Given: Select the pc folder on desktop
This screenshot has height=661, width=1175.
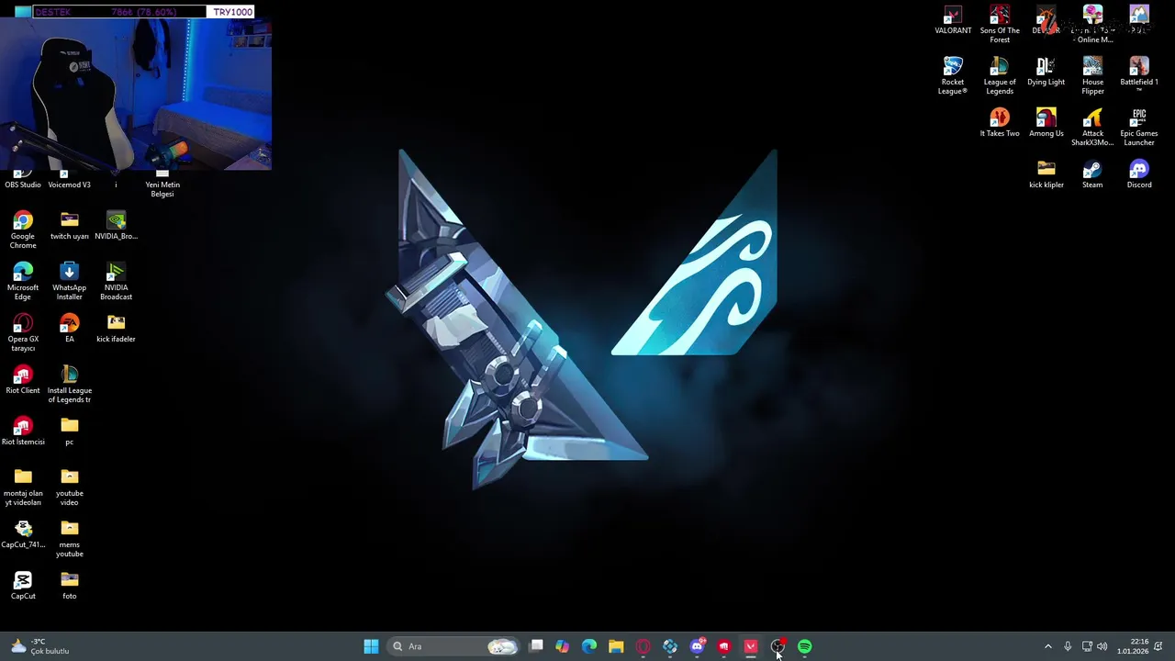Looking at the screenshot, I should (x=70, y=432).
